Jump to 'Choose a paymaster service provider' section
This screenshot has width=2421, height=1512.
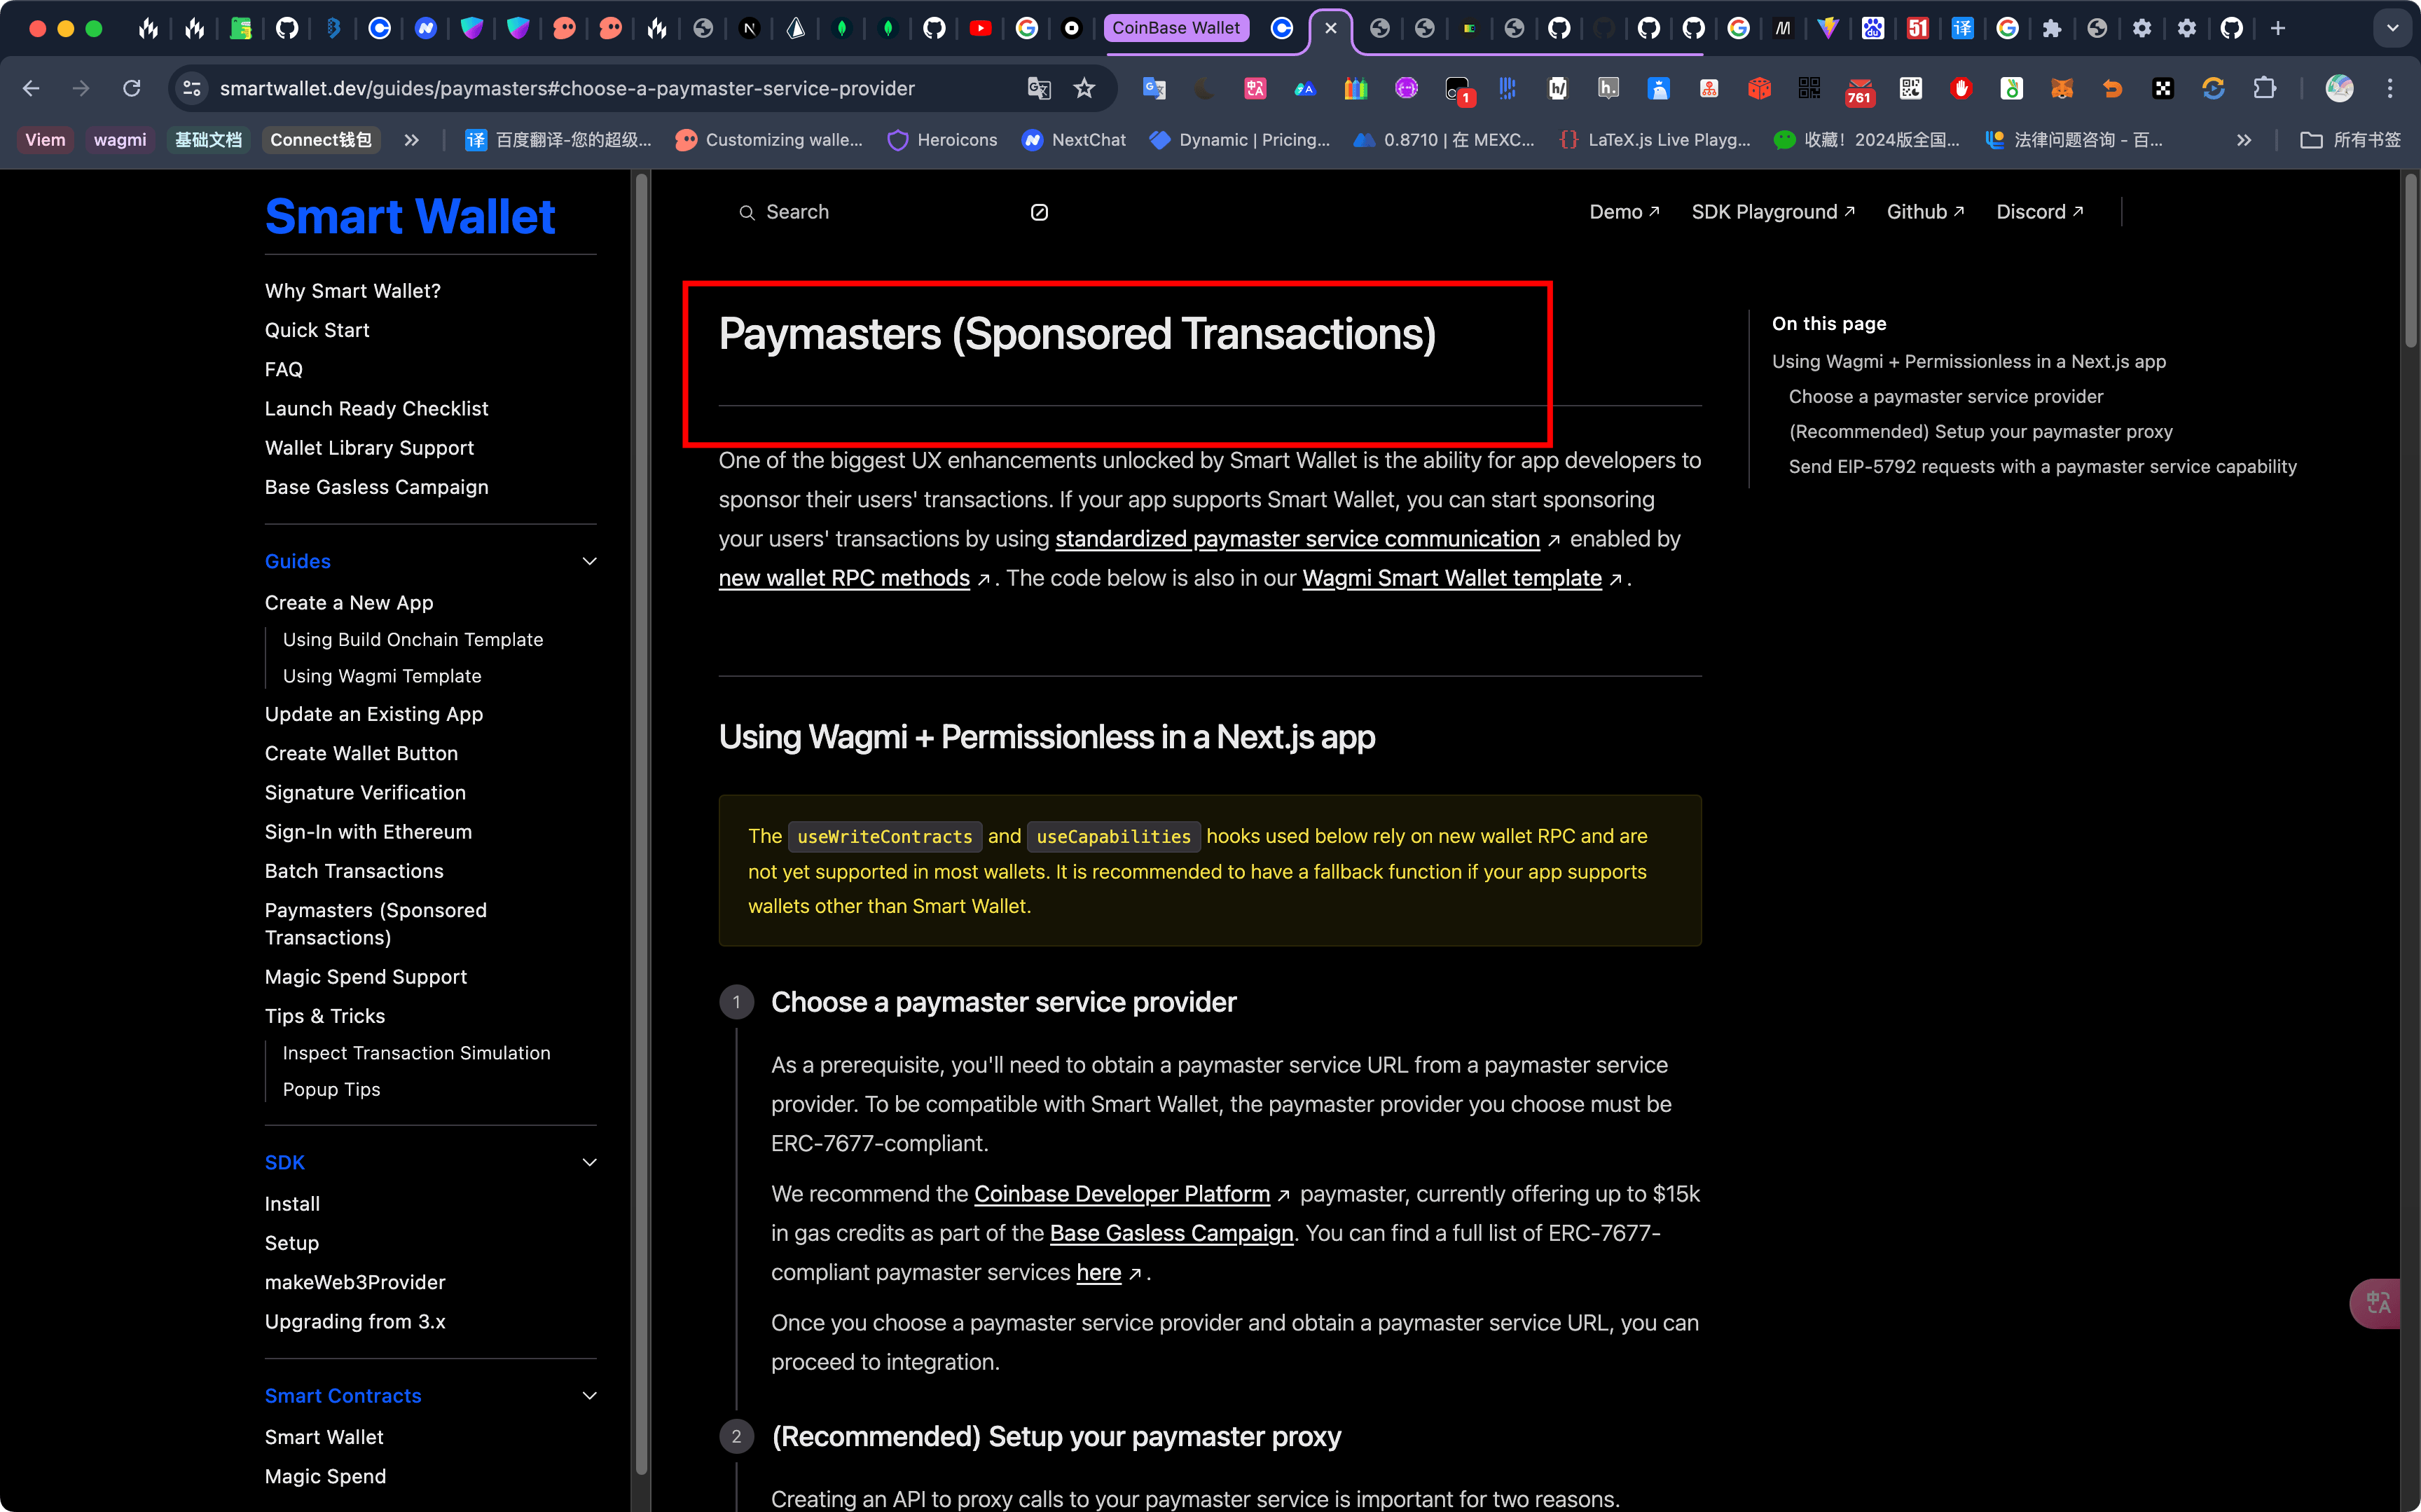pos(1945,397)
